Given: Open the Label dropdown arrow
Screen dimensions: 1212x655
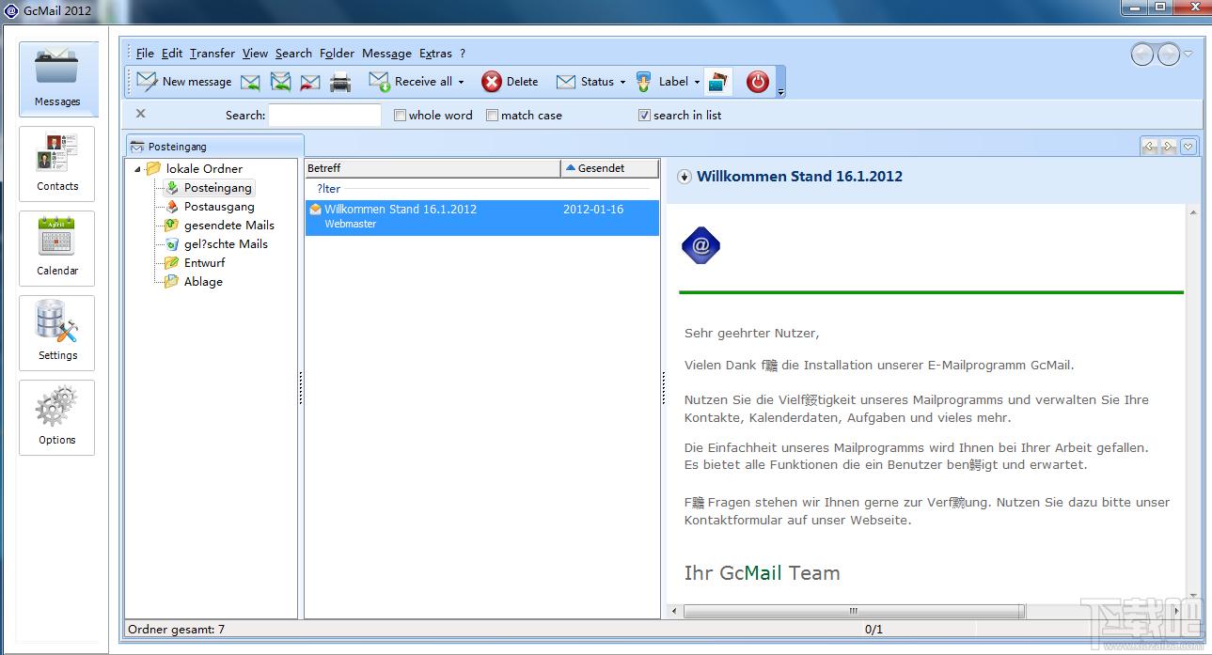Looking at the screenshot, I should [697, 83].
